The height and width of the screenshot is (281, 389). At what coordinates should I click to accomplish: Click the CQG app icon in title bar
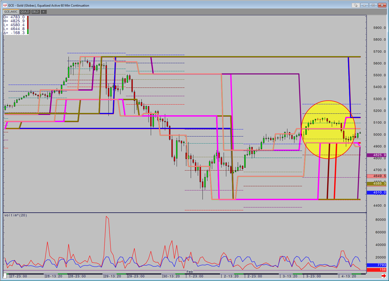click(5, 5)
